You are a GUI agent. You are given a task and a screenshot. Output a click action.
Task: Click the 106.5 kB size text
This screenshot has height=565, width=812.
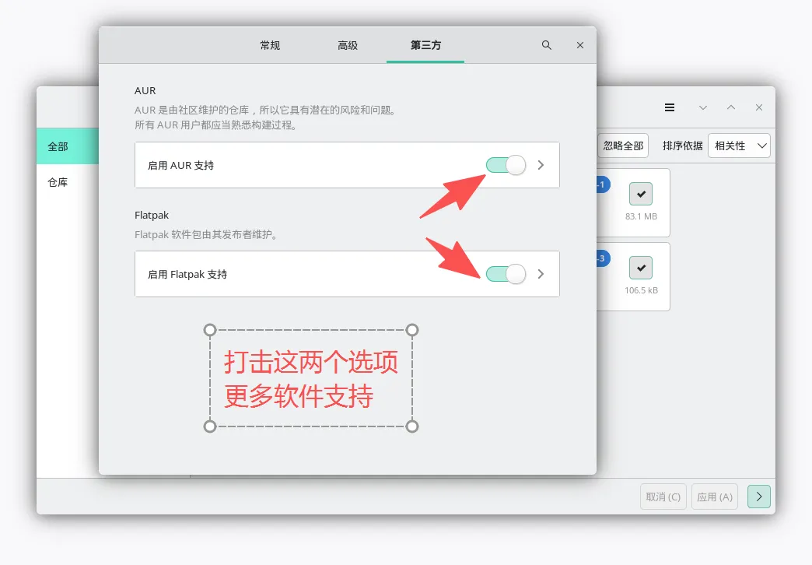[x=641, y=290]
